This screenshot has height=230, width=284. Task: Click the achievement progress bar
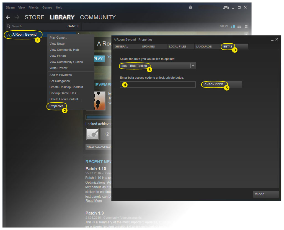99,117
